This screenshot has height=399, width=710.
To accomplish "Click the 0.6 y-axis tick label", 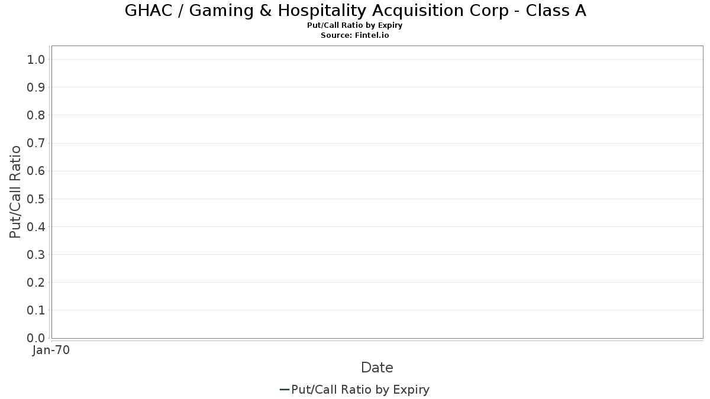I will 36,171.
